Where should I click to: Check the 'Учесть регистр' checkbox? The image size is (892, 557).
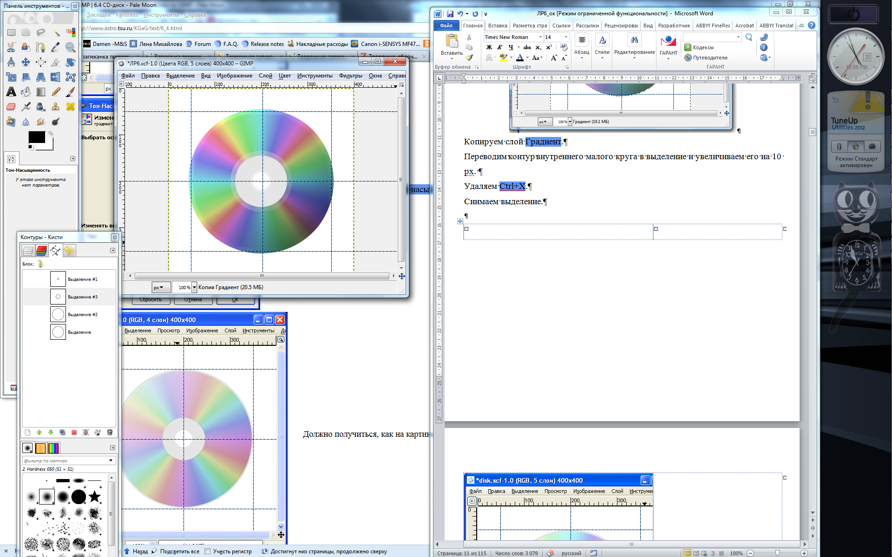point(208,551)
